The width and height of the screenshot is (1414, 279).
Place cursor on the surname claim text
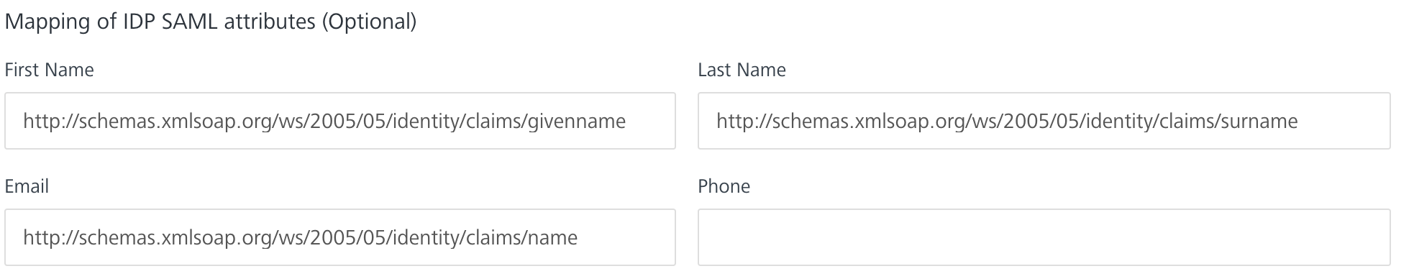(1259, 121)
